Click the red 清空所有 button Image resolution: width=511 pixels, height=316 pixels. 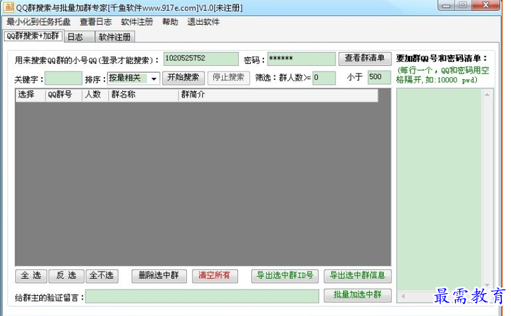[x=215, y=276]
